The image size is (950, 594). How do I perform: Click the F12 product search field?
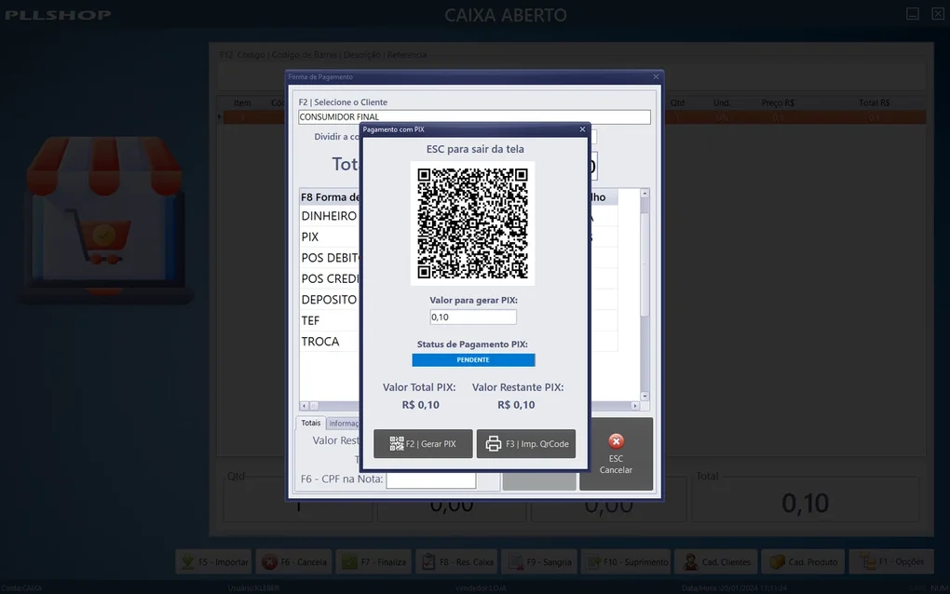pos(571,77)
